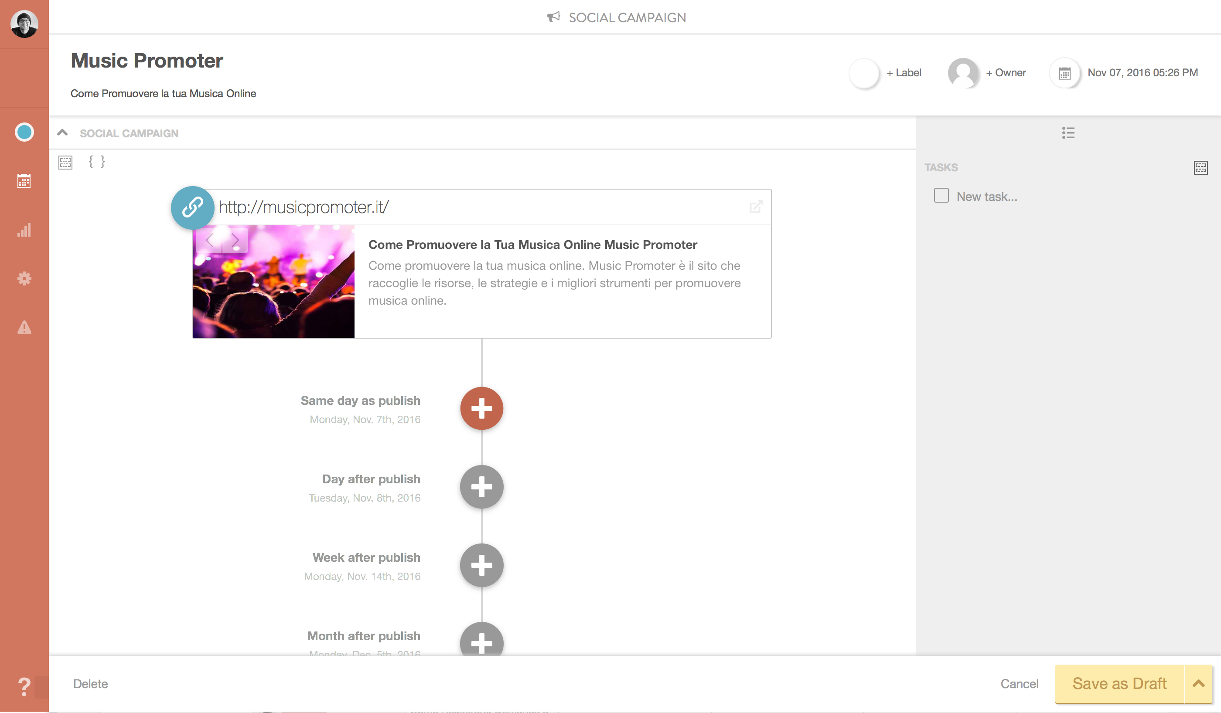Viewport: 1221px width, 713px height.
Task: Open the task list icon in right panel
Action: coord(1068,133)
